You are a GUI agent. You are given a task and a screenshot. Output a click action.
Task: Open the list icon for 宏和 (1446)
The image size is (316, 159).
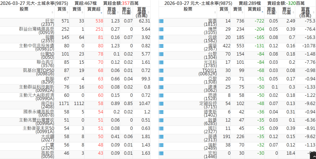(161, 154)
